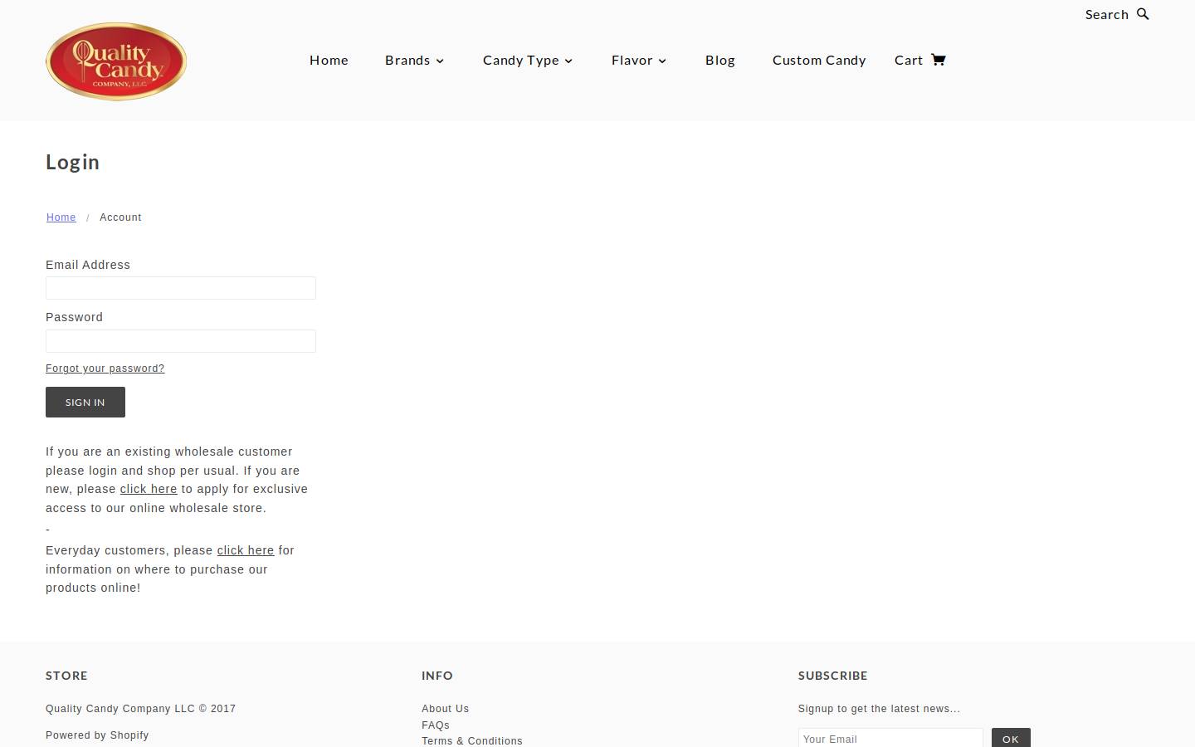Click the Password label
The width and height of the screenshot is (1195, 747).
tap(74, 317)
